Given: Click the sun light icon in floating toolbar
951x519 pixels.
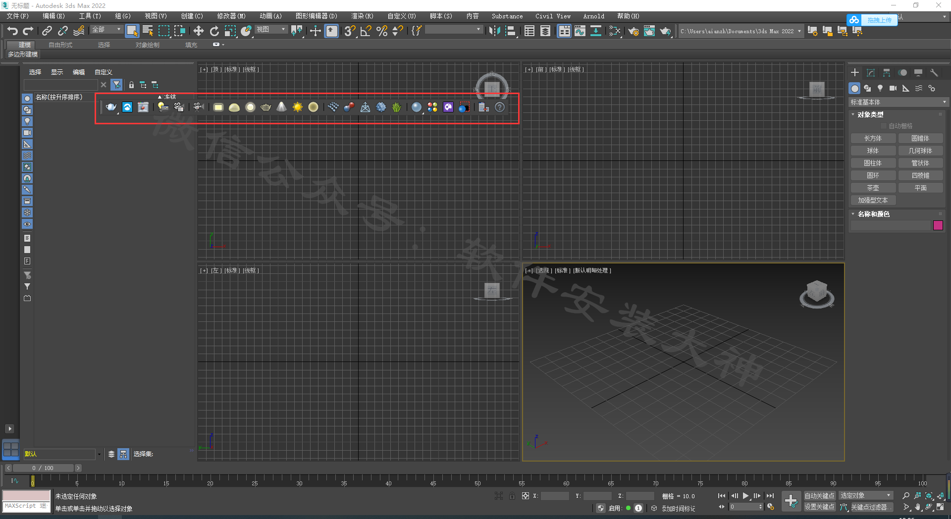Looking at the screenshot, I should click(297, 107).
